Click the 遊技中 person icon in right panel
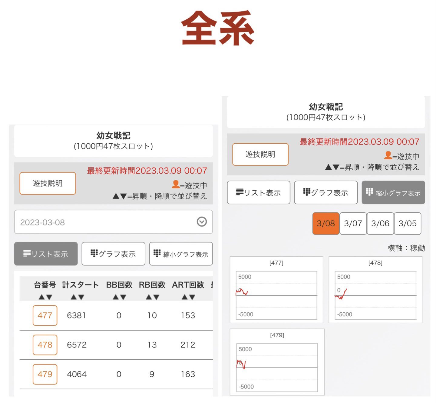Viewport: 436px width, 403px height. tap(388, 155)
